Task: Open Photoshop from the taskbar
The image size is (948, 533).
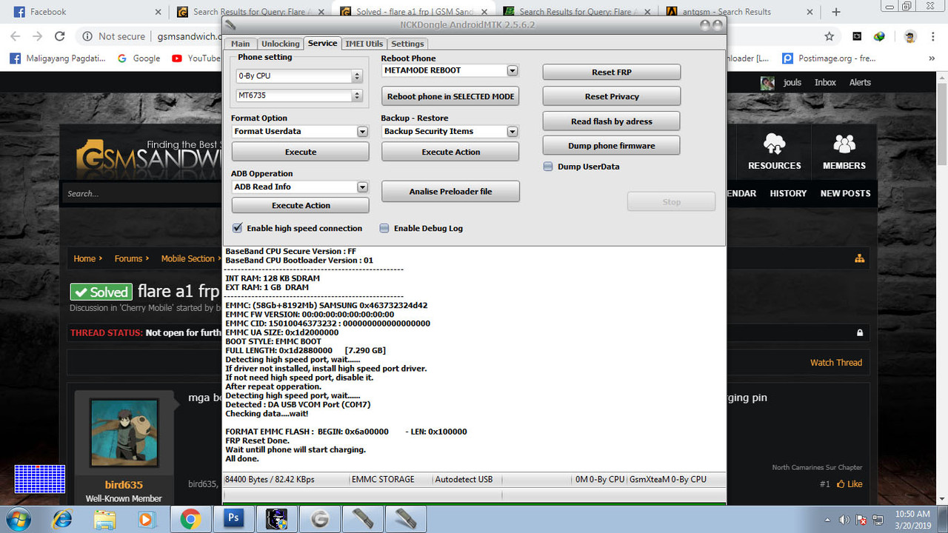Action: tap(233, 519)
